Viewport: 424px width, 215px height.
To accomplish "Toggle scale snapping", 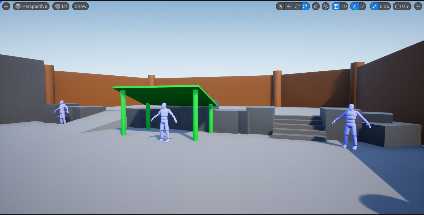I will click(x=374, y=6).
